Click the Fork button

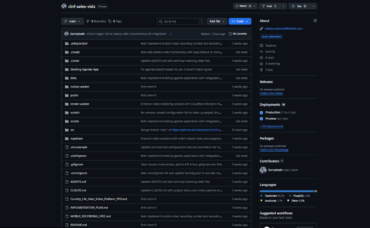(x=269, y=6)
